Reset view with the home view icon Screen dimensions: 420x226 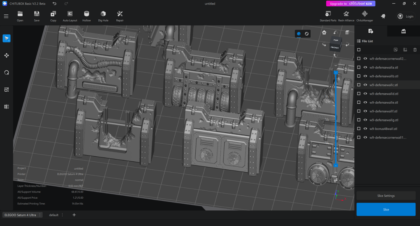(x=324, y=33)
